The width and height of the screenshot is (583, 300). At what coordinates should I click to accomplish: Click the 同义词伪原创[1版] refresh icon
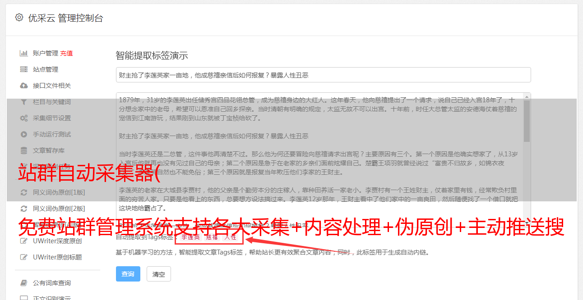click(x=24, y=192)
